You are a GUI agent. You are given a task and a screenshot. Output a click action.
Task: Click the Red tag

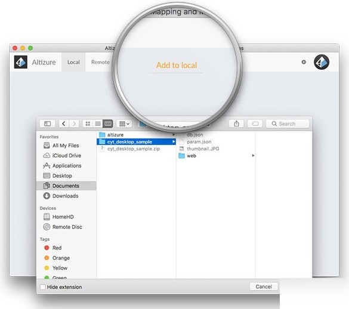(x=66, y=248)
